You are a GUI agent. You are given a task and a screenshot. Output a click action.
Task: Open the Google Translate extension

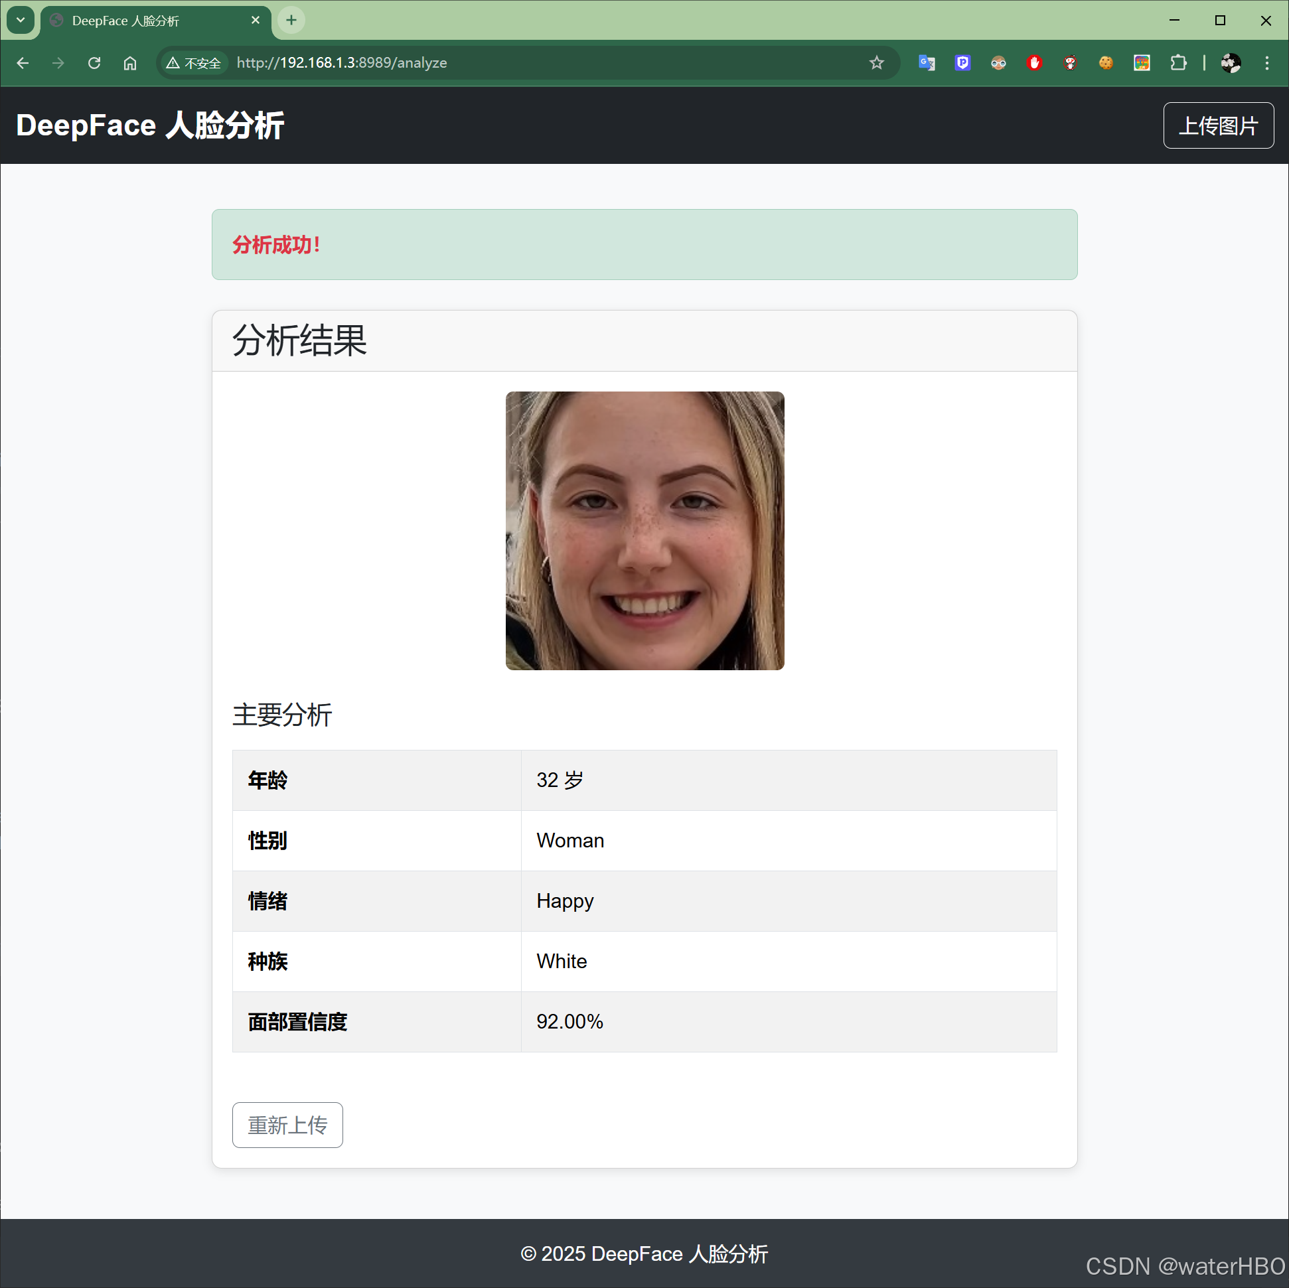click(x=926, y=62)
